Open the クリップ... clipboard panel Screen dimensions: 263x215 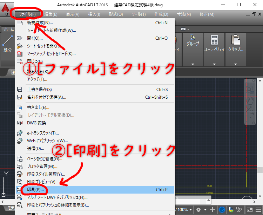click(x=236, y=43)
